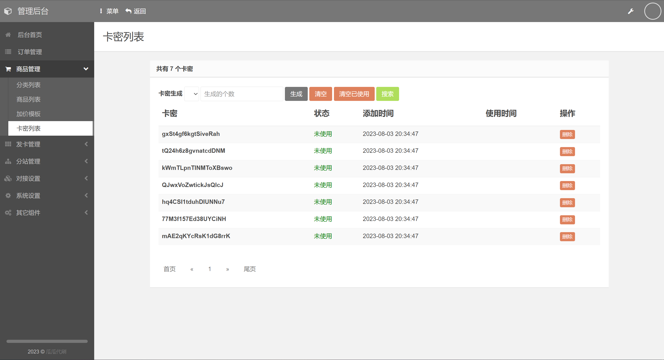
Task: Click the wrench settings icon in header
Action: coord(631,11)
